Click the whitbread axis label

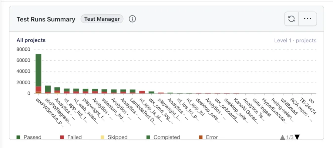coord(290,107)
